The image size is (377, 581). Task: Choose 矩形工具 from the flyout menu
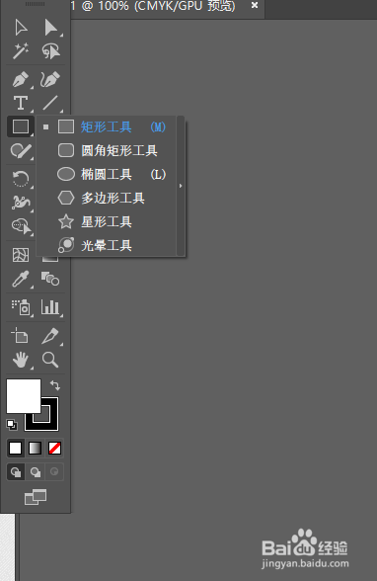(107, 127)
